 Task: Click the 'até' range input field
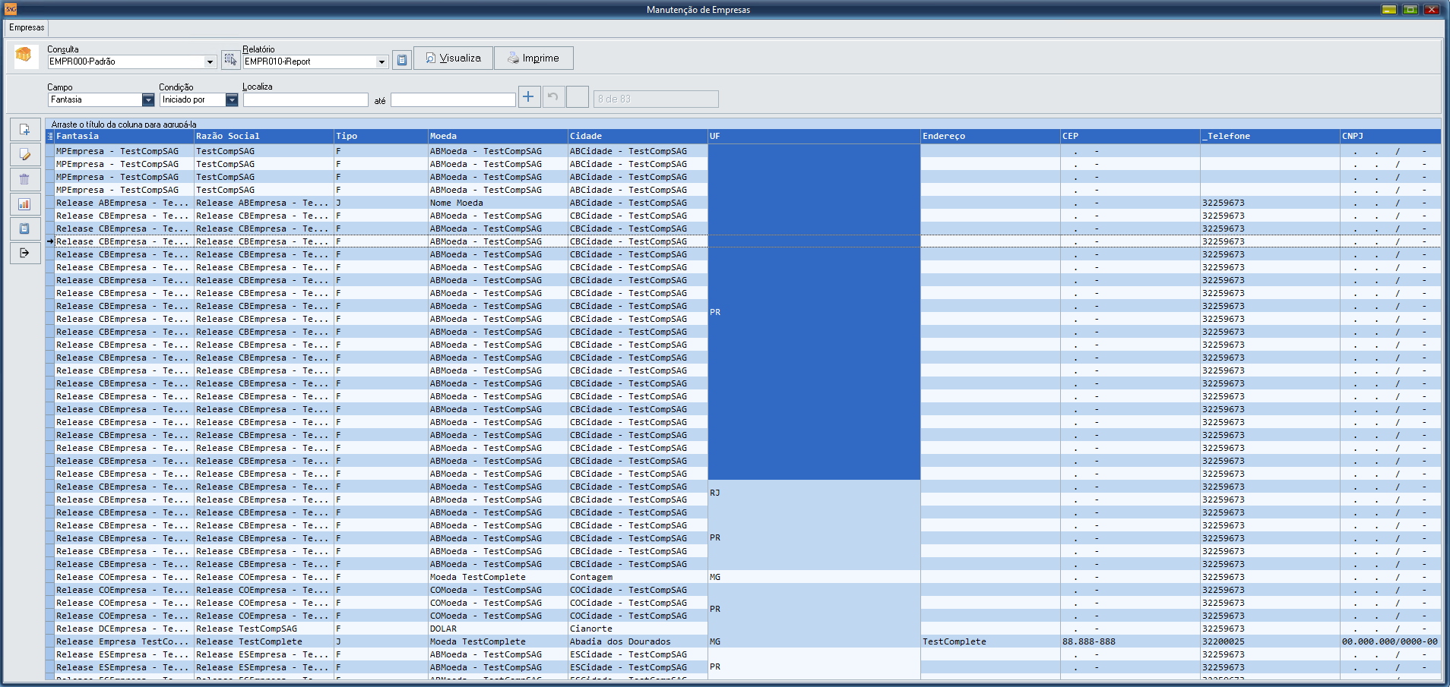(453, 99)
